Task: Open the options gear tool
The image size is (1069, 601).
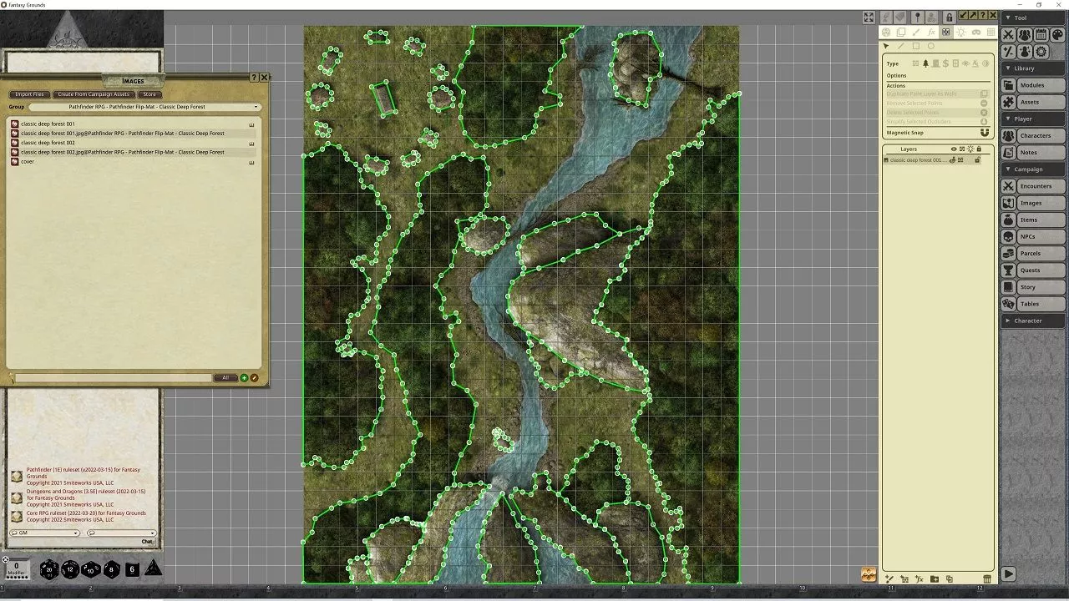Action: coord(1041,52)
